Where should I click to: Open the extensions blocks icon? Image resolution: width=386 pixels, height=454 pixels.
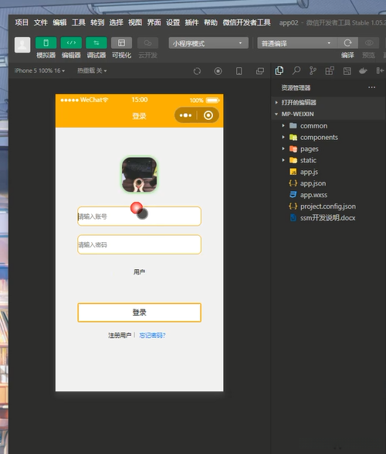coord(330,70)
